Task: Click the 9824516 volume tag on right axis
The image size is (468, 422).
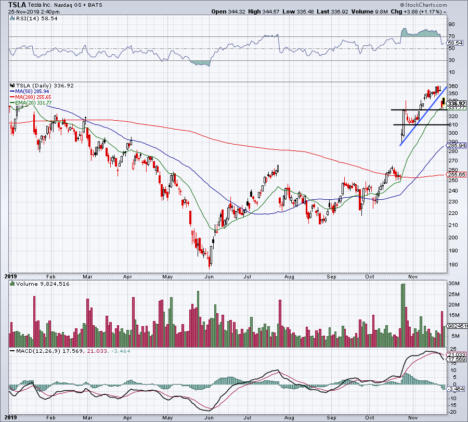Action: coord(457,326)
